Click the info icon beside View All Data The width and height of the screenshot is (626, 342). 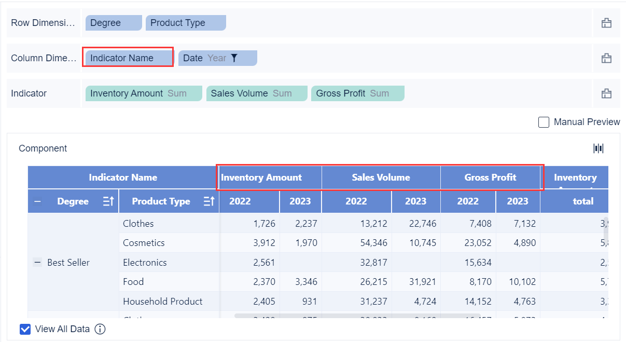[x=100, y=329]
